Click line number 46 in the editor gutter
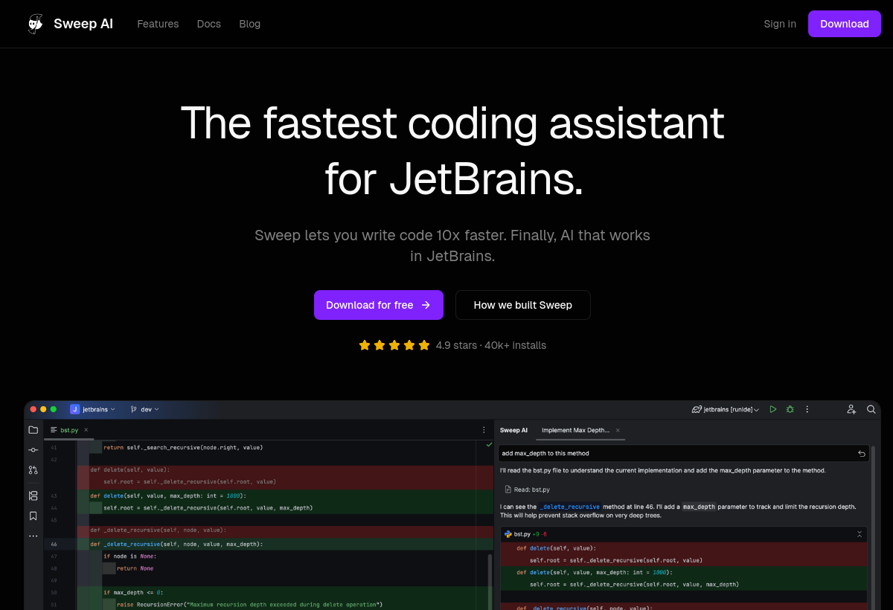Viewport: 893px width, 610px height. click(x=54, y=544)
